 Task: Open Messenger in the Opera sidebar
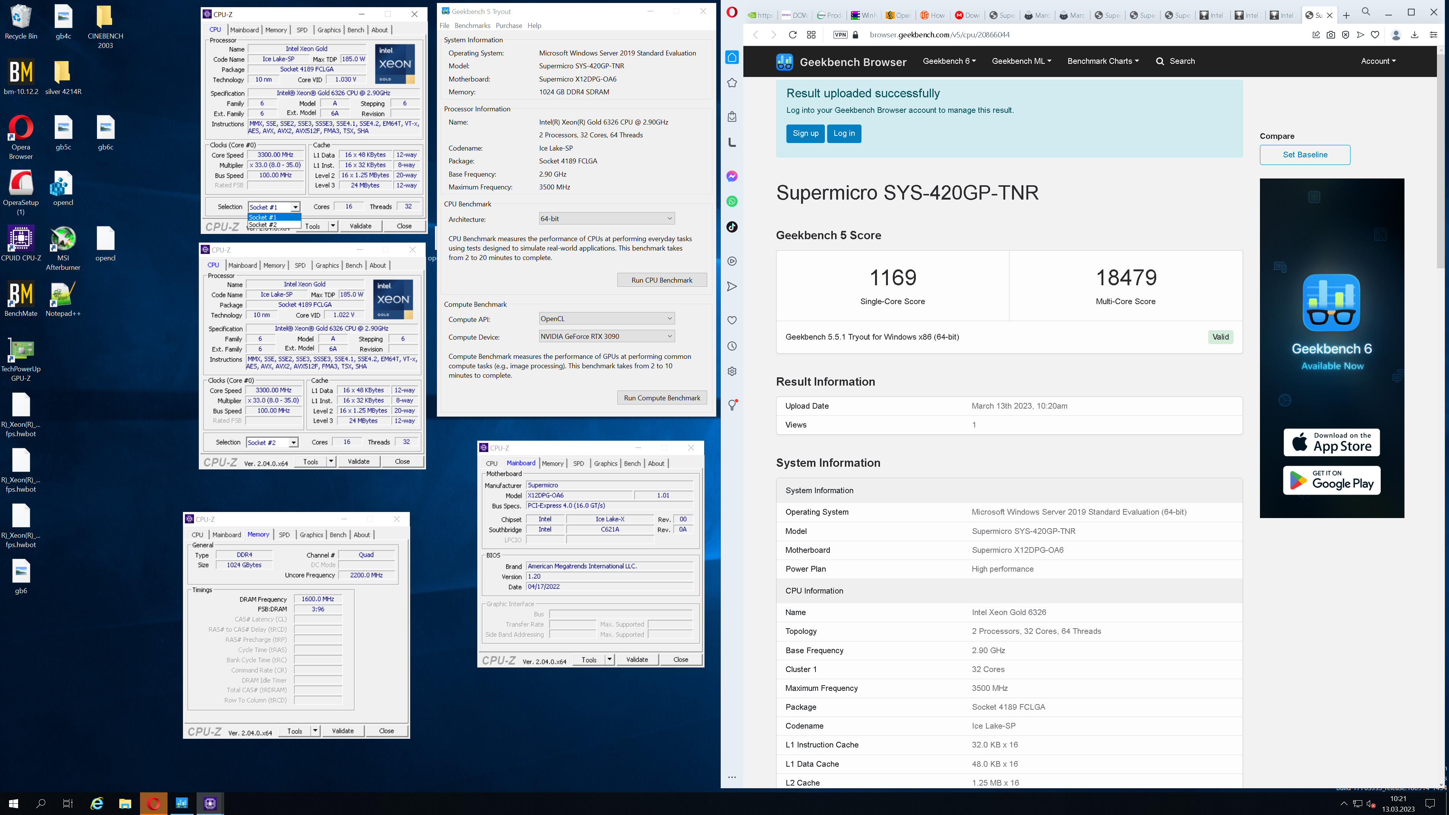(x=732, y=176)
